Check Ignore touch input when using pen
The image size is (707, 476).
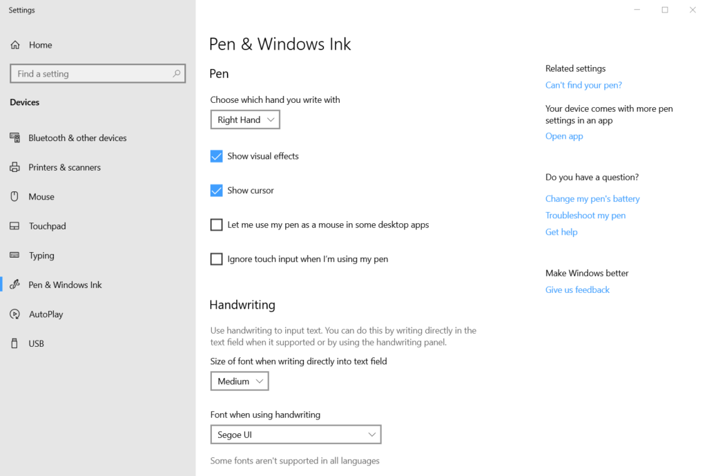click(216, 259)
